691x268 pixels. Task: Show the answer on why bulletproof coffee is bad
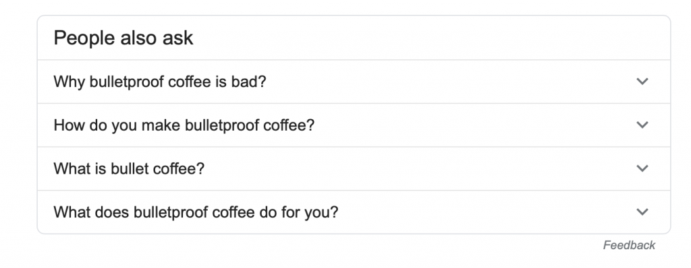[x=354, y=81]
